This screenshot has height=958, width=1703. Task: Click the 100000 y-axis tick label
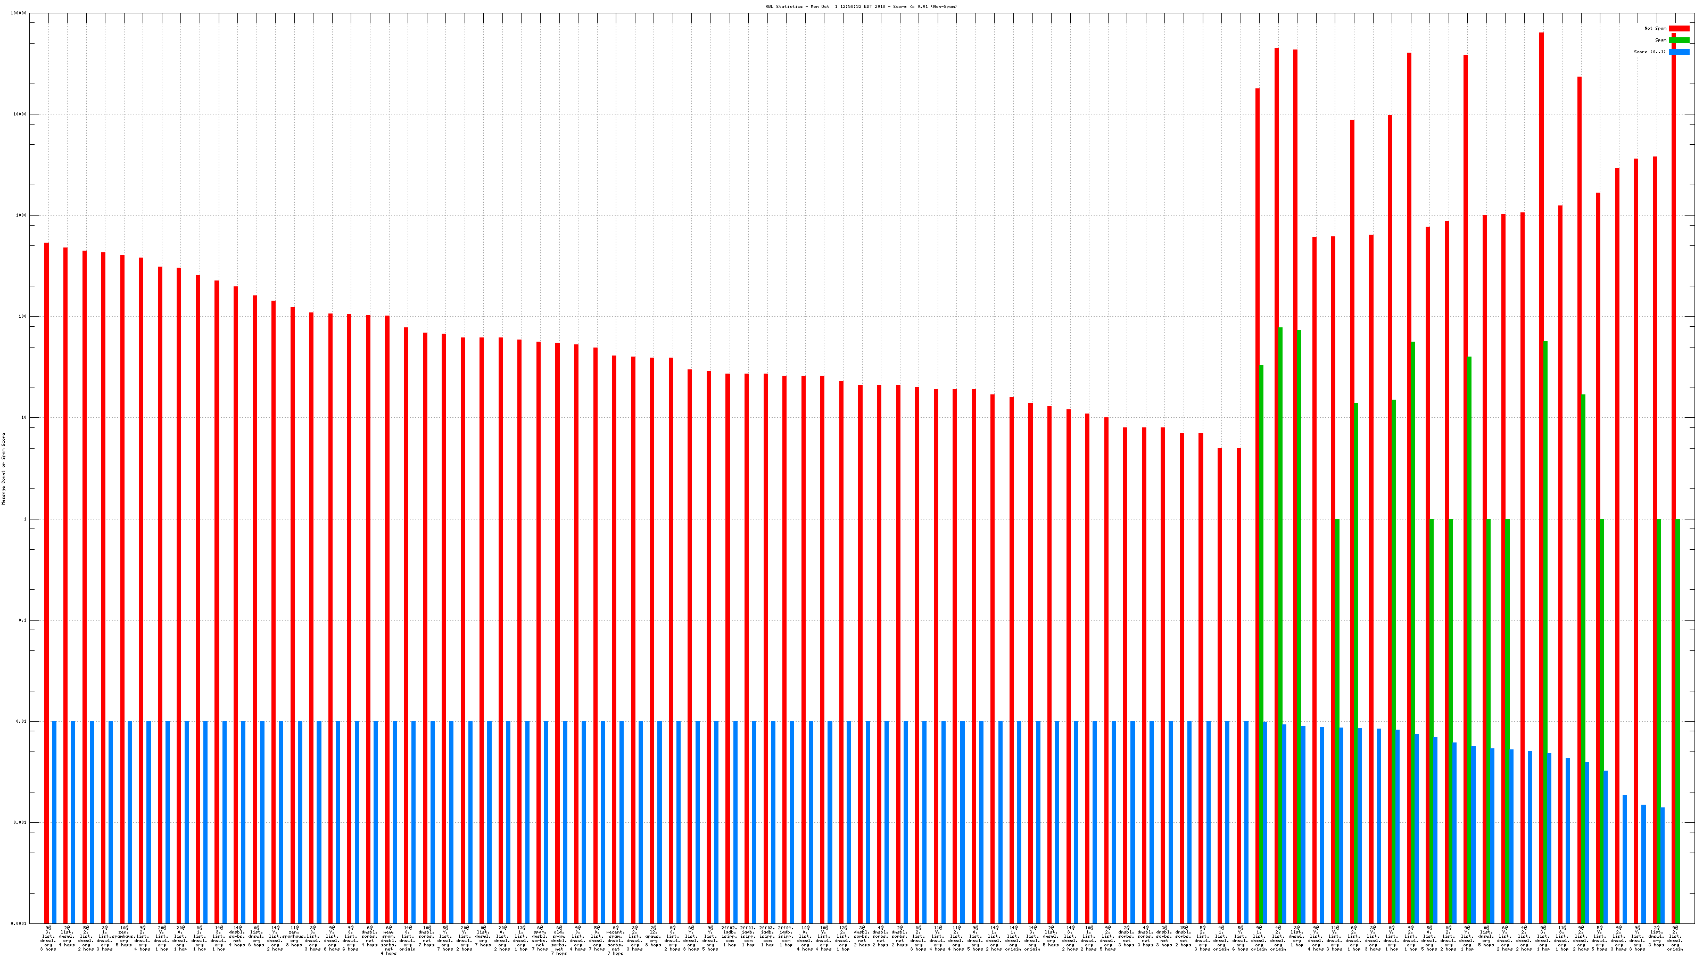tap(19, 13)
